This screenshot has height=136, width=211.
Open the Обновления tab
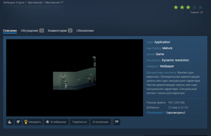coord(85,31)
